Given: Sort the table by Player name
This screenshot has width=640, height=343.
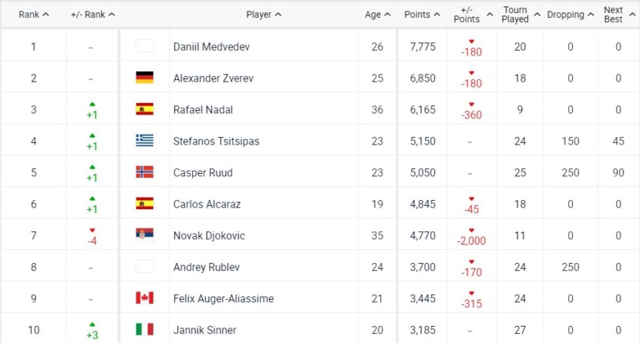Looking at the screenshot, I should point(264,15).
